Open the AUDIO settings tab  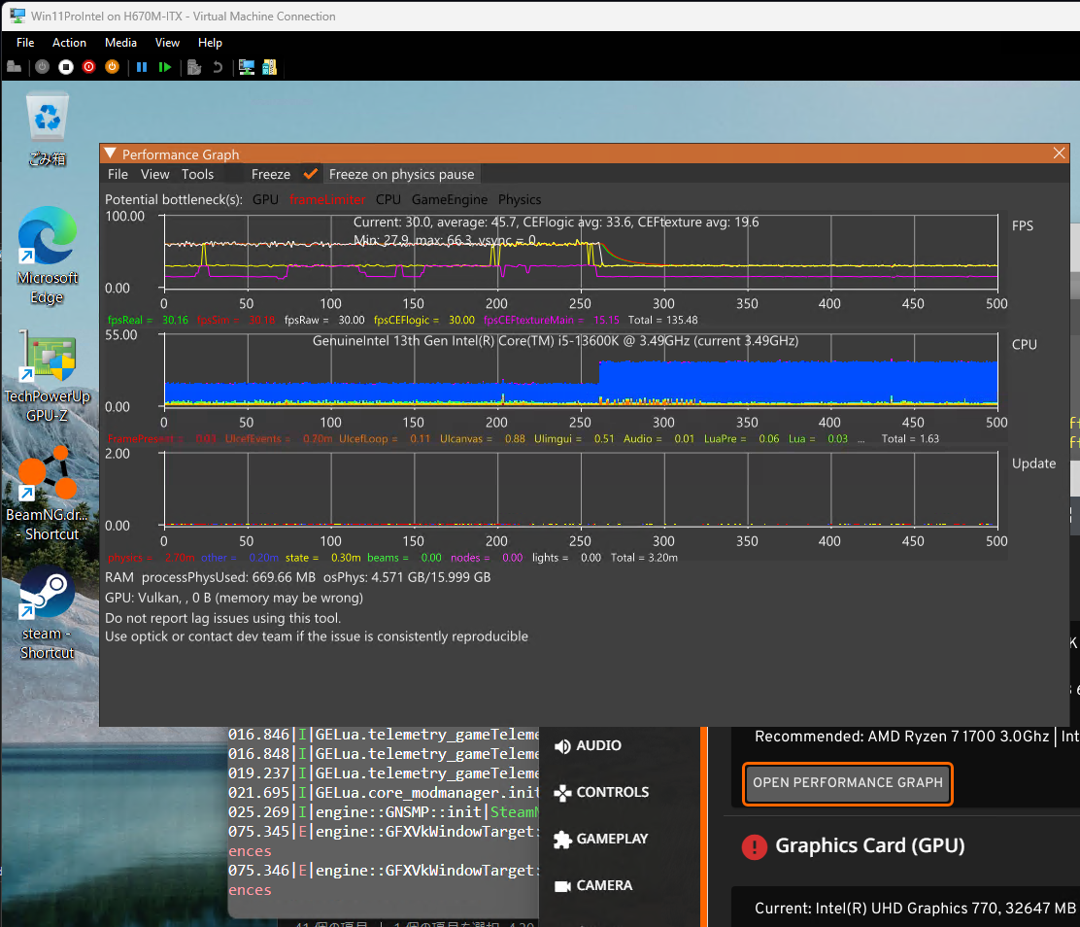[x=589, y=745]
